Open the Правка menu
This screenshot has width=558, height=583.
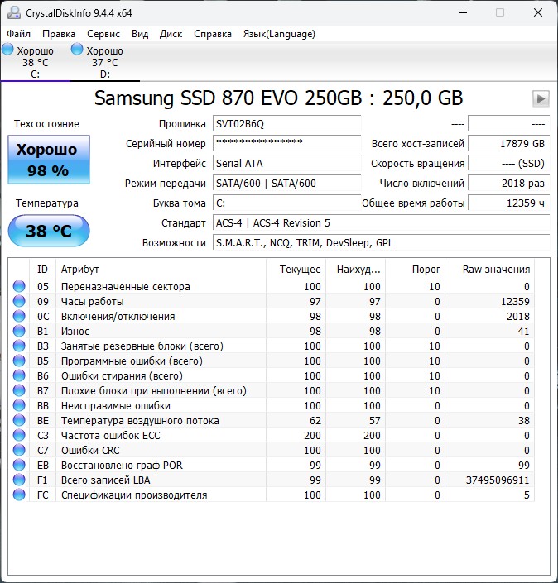(59, 34)
